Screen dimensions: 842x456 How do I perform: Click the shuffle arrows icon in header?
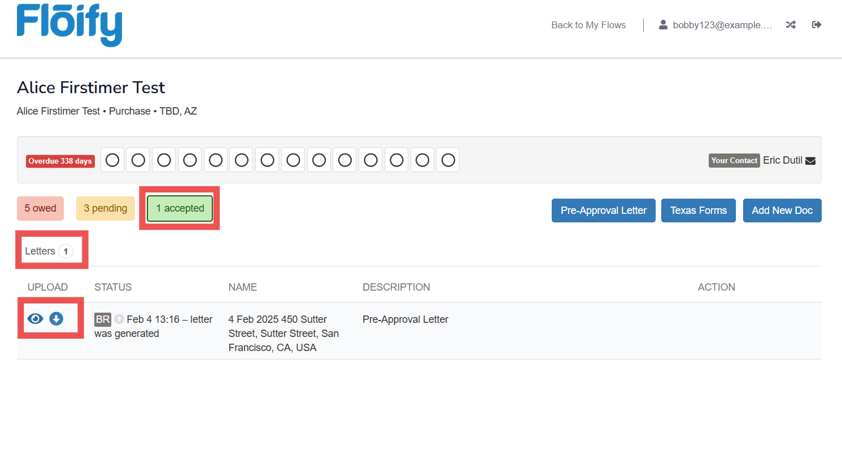[791, 25]
